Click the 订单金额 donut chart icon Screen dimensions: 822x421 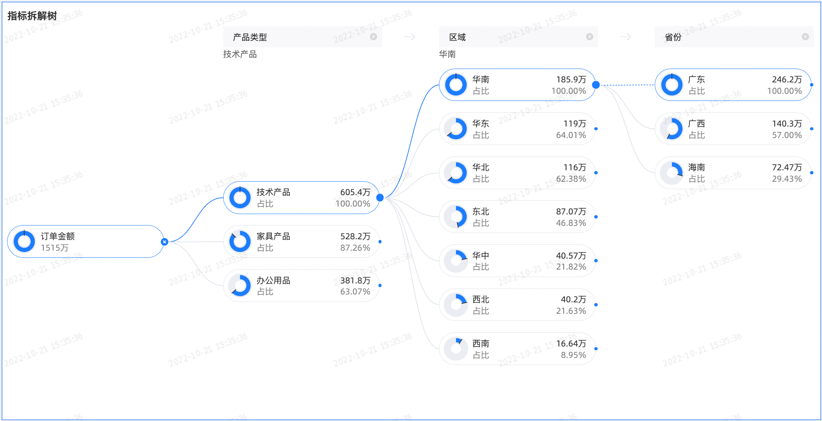click(x=24, y=241)
